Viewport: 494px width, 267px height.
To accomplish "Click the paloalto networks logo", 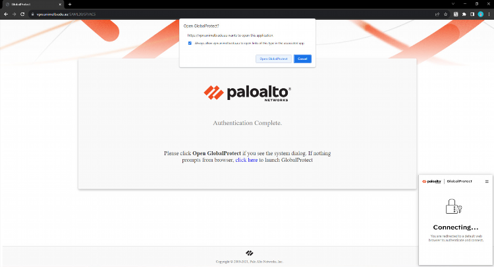I will point(247,93).
